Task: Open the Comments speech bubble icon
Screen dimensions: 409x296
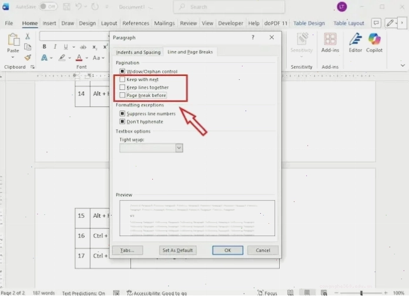Action: (376, 23)
